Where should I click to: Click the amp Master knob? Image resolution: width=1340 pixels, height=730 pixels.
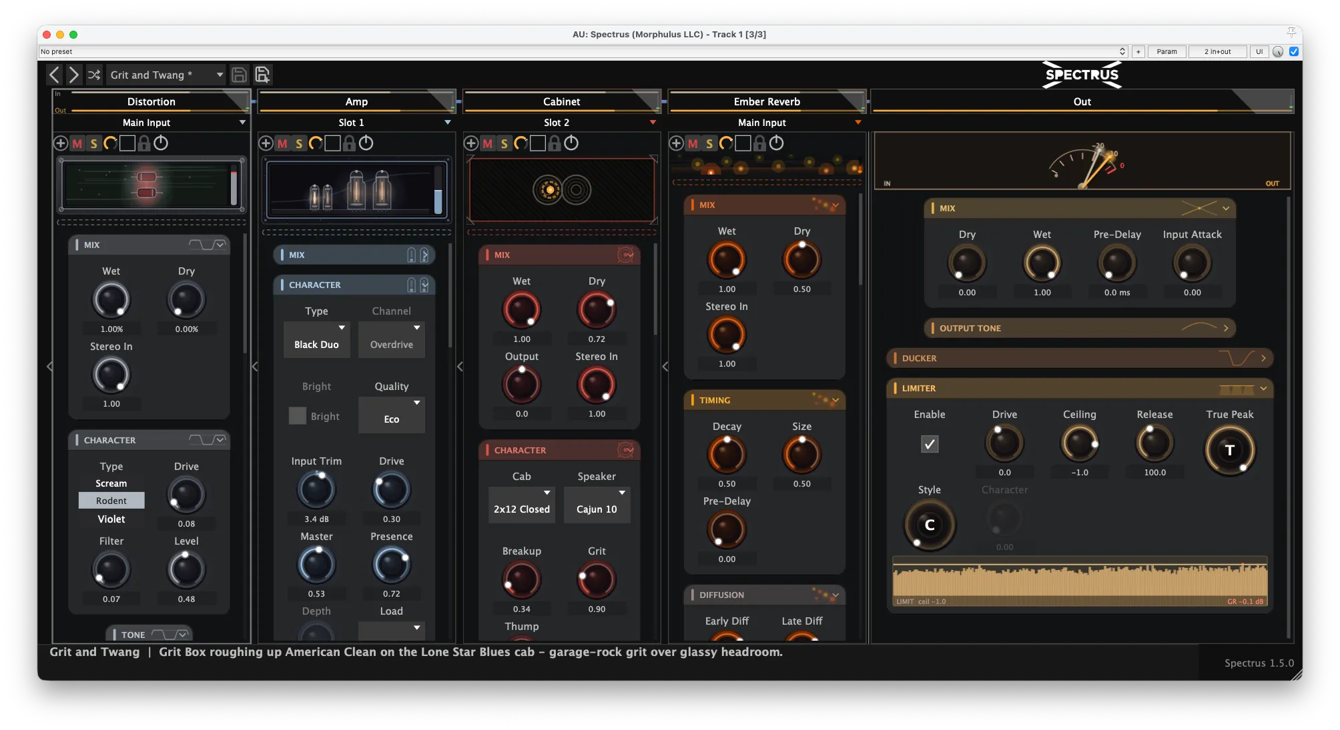(316, 565)
